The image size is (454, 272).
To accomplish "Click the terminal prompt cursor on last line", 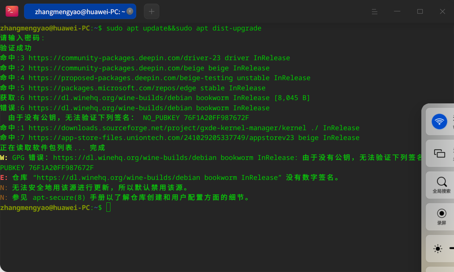I will (108, 207).
